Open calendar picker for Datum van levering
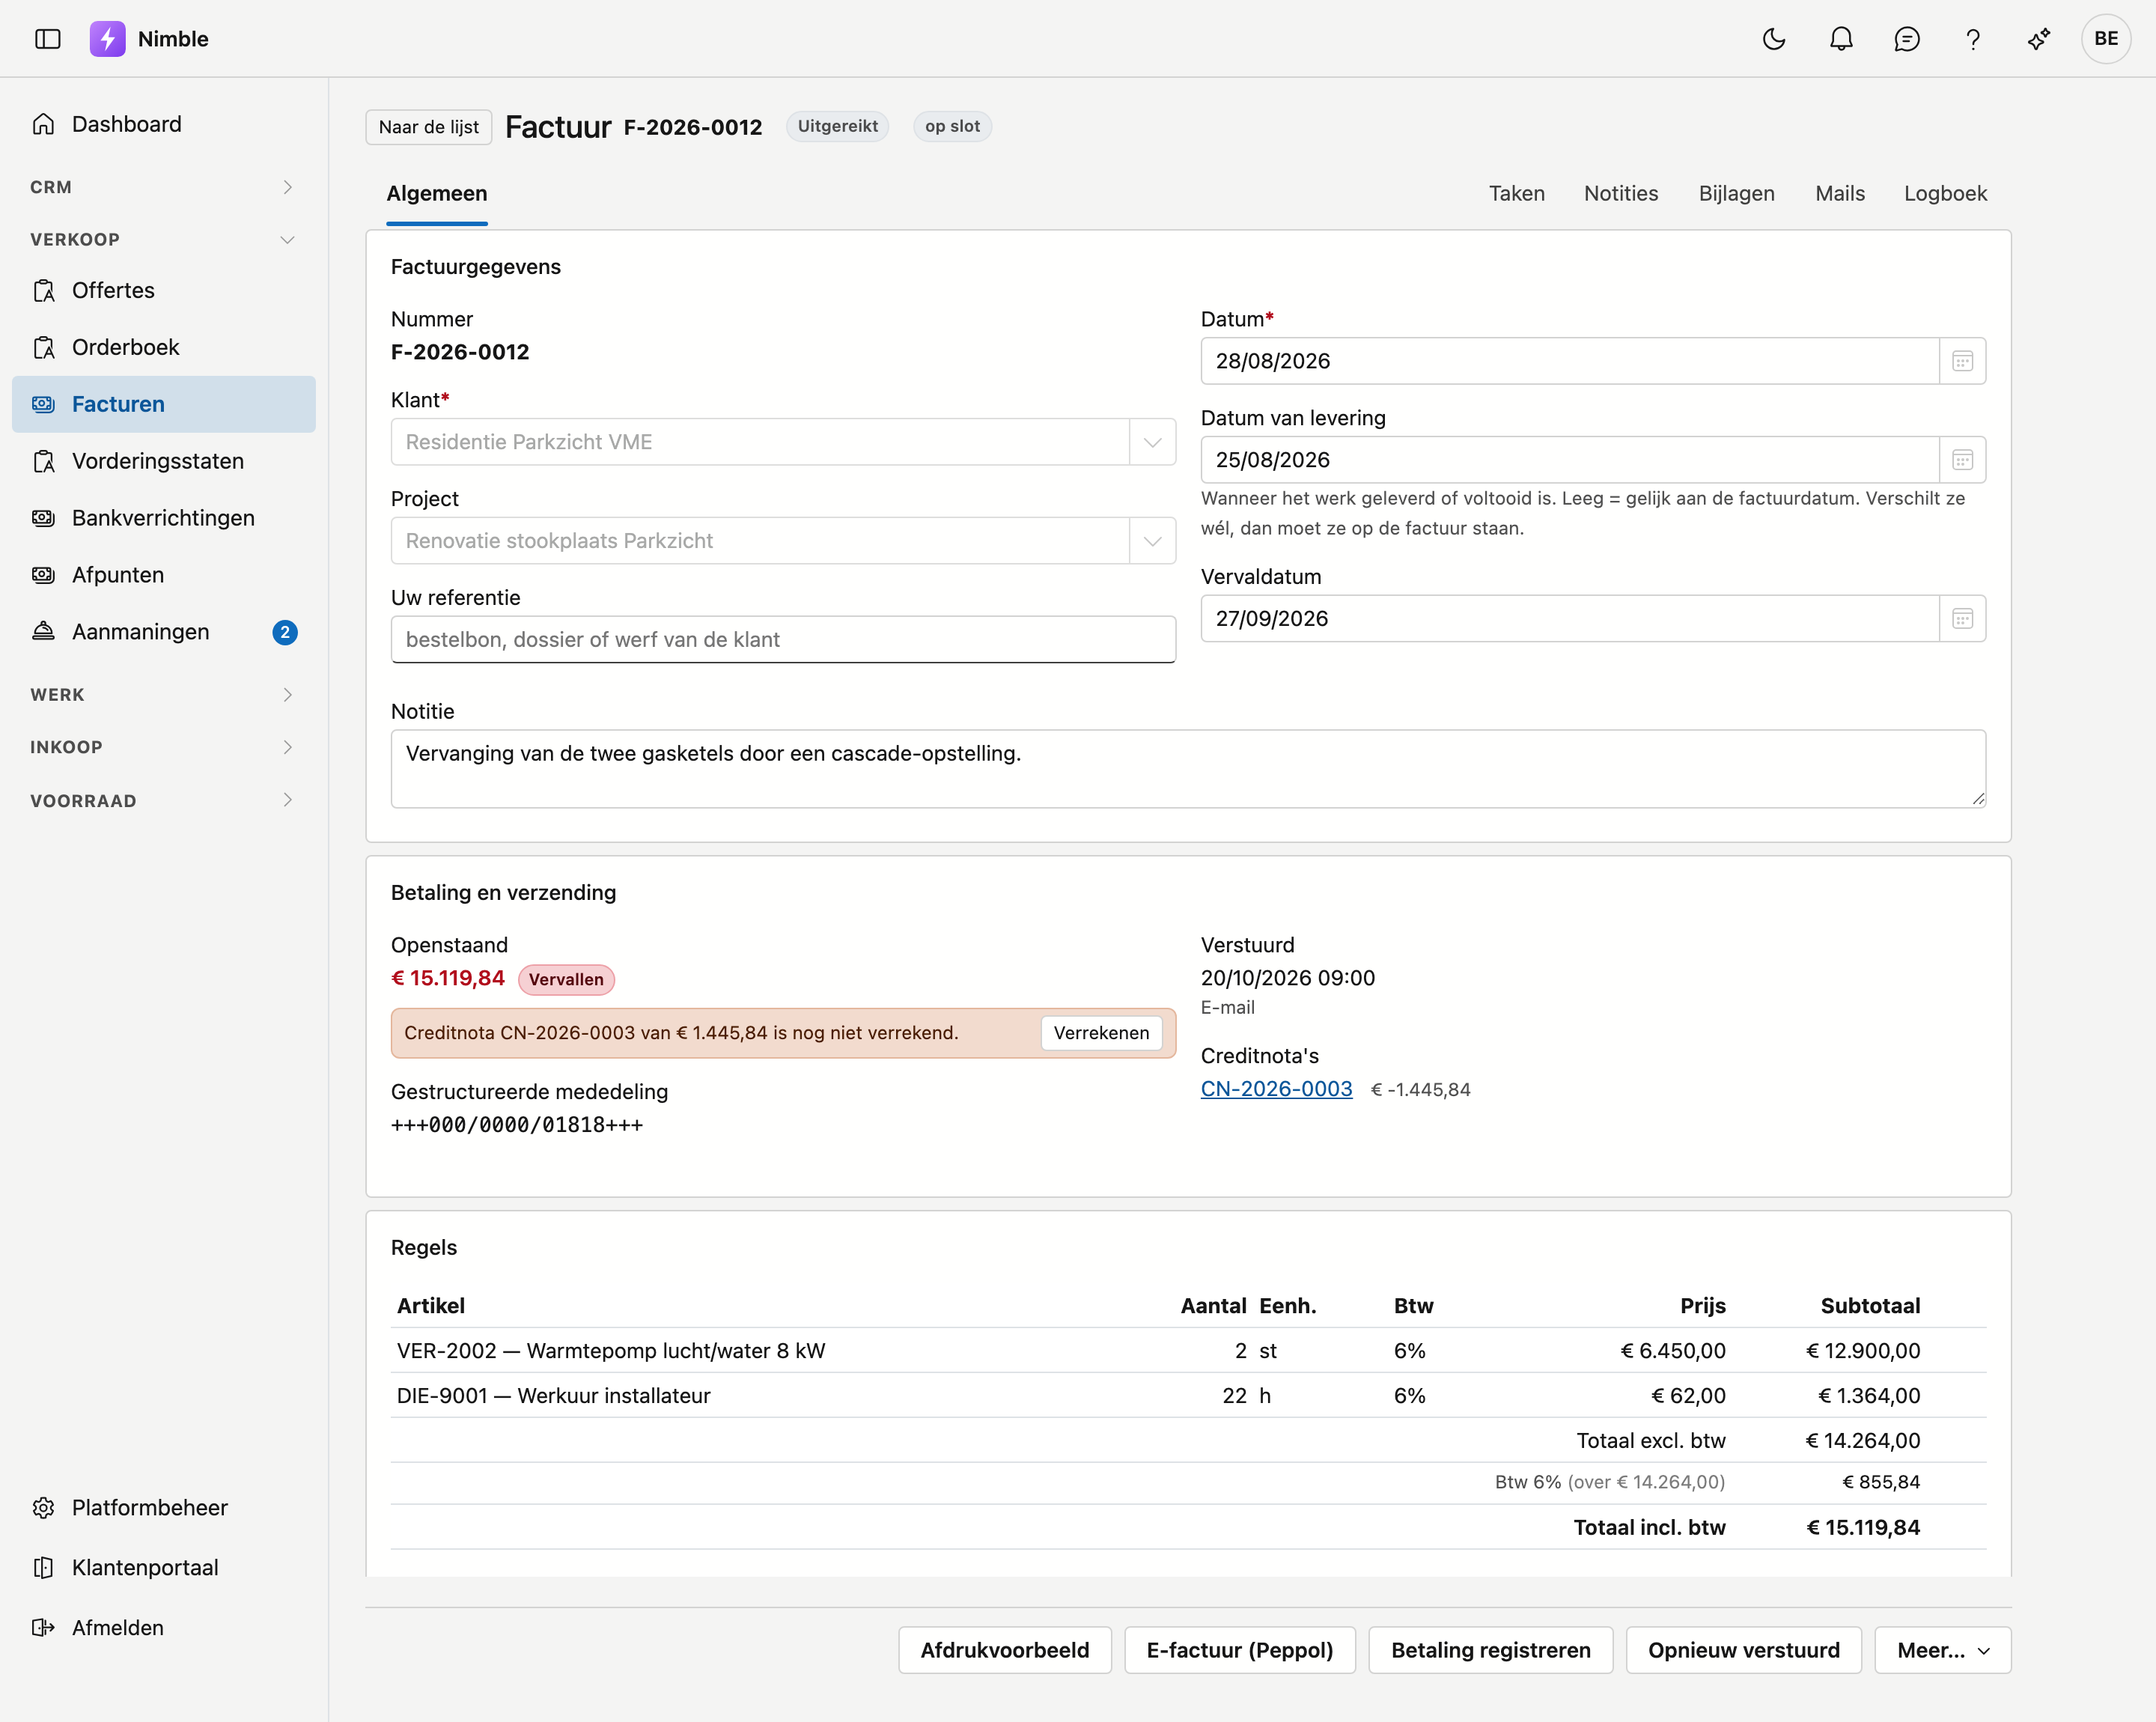The height and width of the screenshot is (1722, 2156). [1962, 460]
